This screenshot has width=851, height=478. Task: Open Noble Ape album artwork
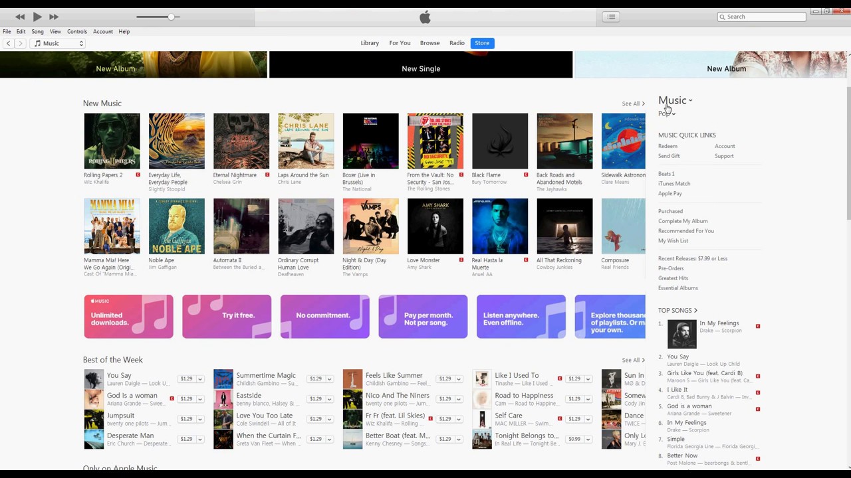pyautogui.click(x=177, y=226)
